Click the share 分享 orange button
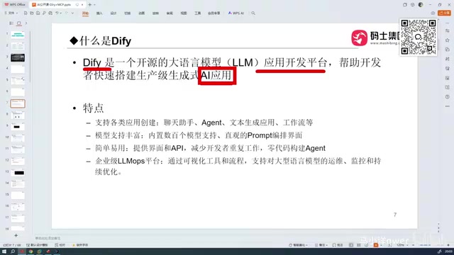 445,13
